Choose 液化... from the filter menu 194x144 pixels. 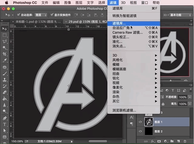tap(117, 42)
